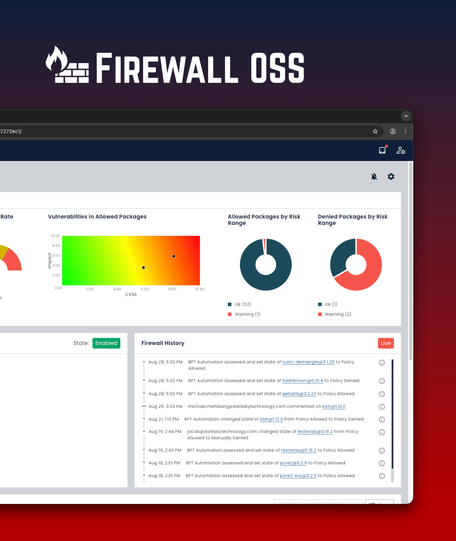Click the 'Aug 28, 5:02 PM' timestamp of the rustc-demangle entry
Screen dimensions: 456x541
(x=166, y=362)
